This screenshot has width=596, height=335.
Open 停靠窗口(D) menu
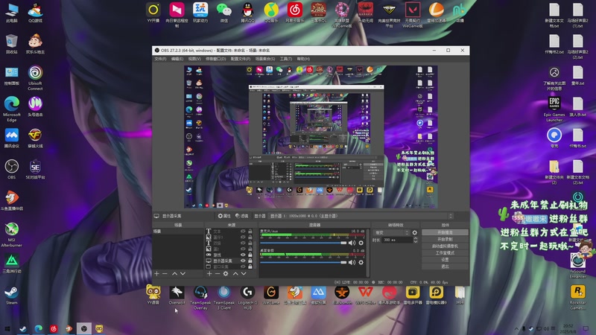(215, 59)
